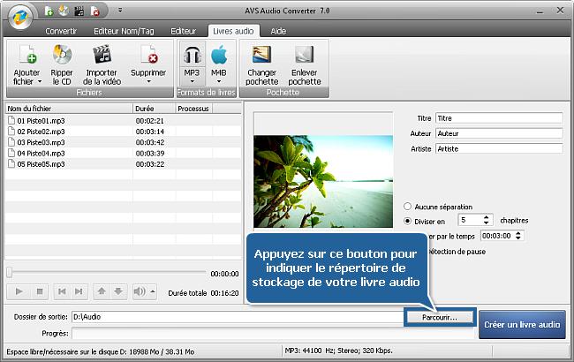Choose the MP3 audiobook format
This screenshot has width=574, height=362.
click(x=192, y=57)
